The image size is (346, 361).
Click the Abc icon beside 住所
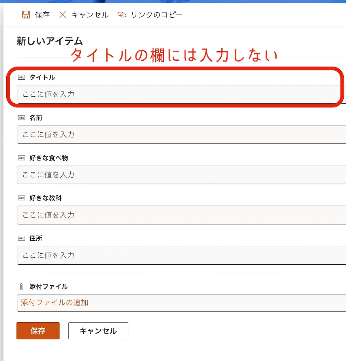tap(22, 238)
